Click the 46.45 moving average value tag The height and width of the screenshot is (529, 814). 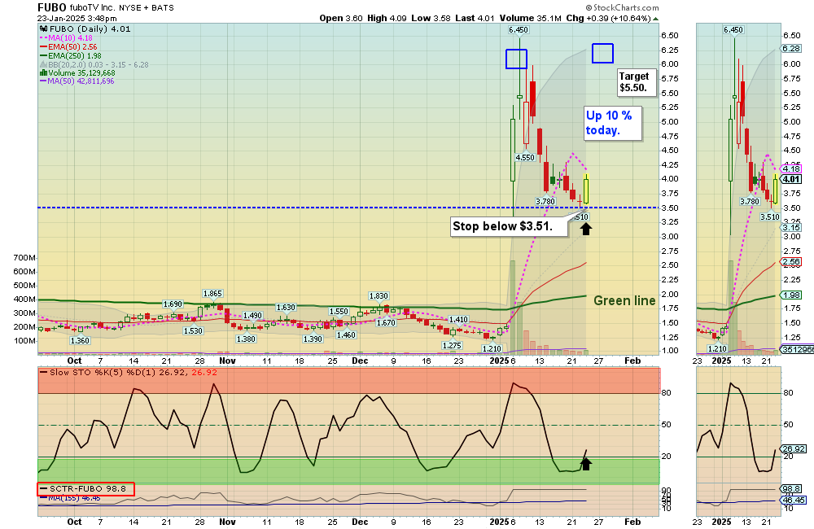[794, 501]
